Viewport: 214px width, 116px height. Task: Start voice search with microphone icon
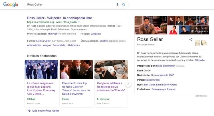pos(117,5)
